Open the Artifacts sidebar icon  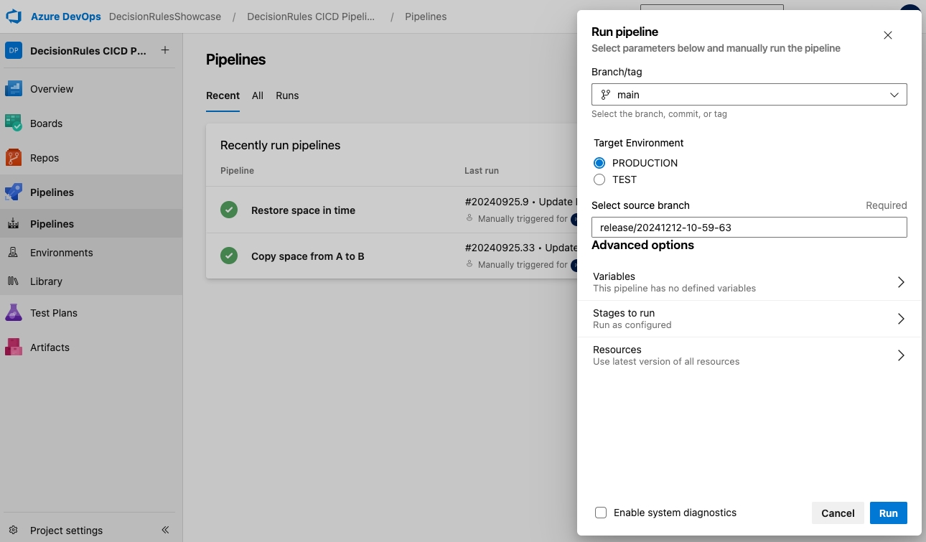click(x=14, y=347)
